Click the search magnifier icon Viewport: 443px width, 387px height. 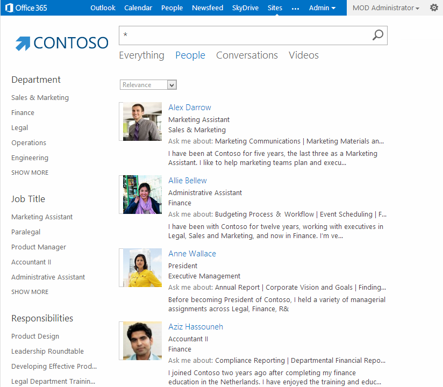tap(378, 35)
